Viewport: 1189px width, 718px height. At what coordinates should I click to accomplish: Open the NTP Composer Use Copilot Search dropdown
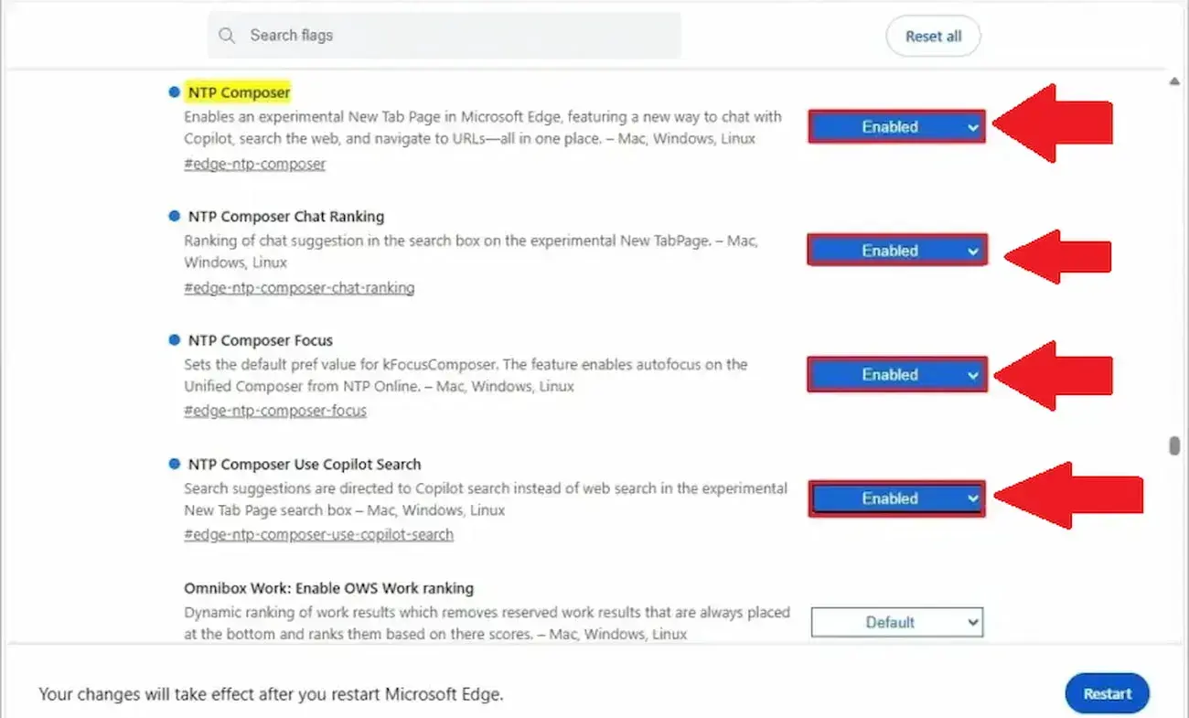click(895, 498)
